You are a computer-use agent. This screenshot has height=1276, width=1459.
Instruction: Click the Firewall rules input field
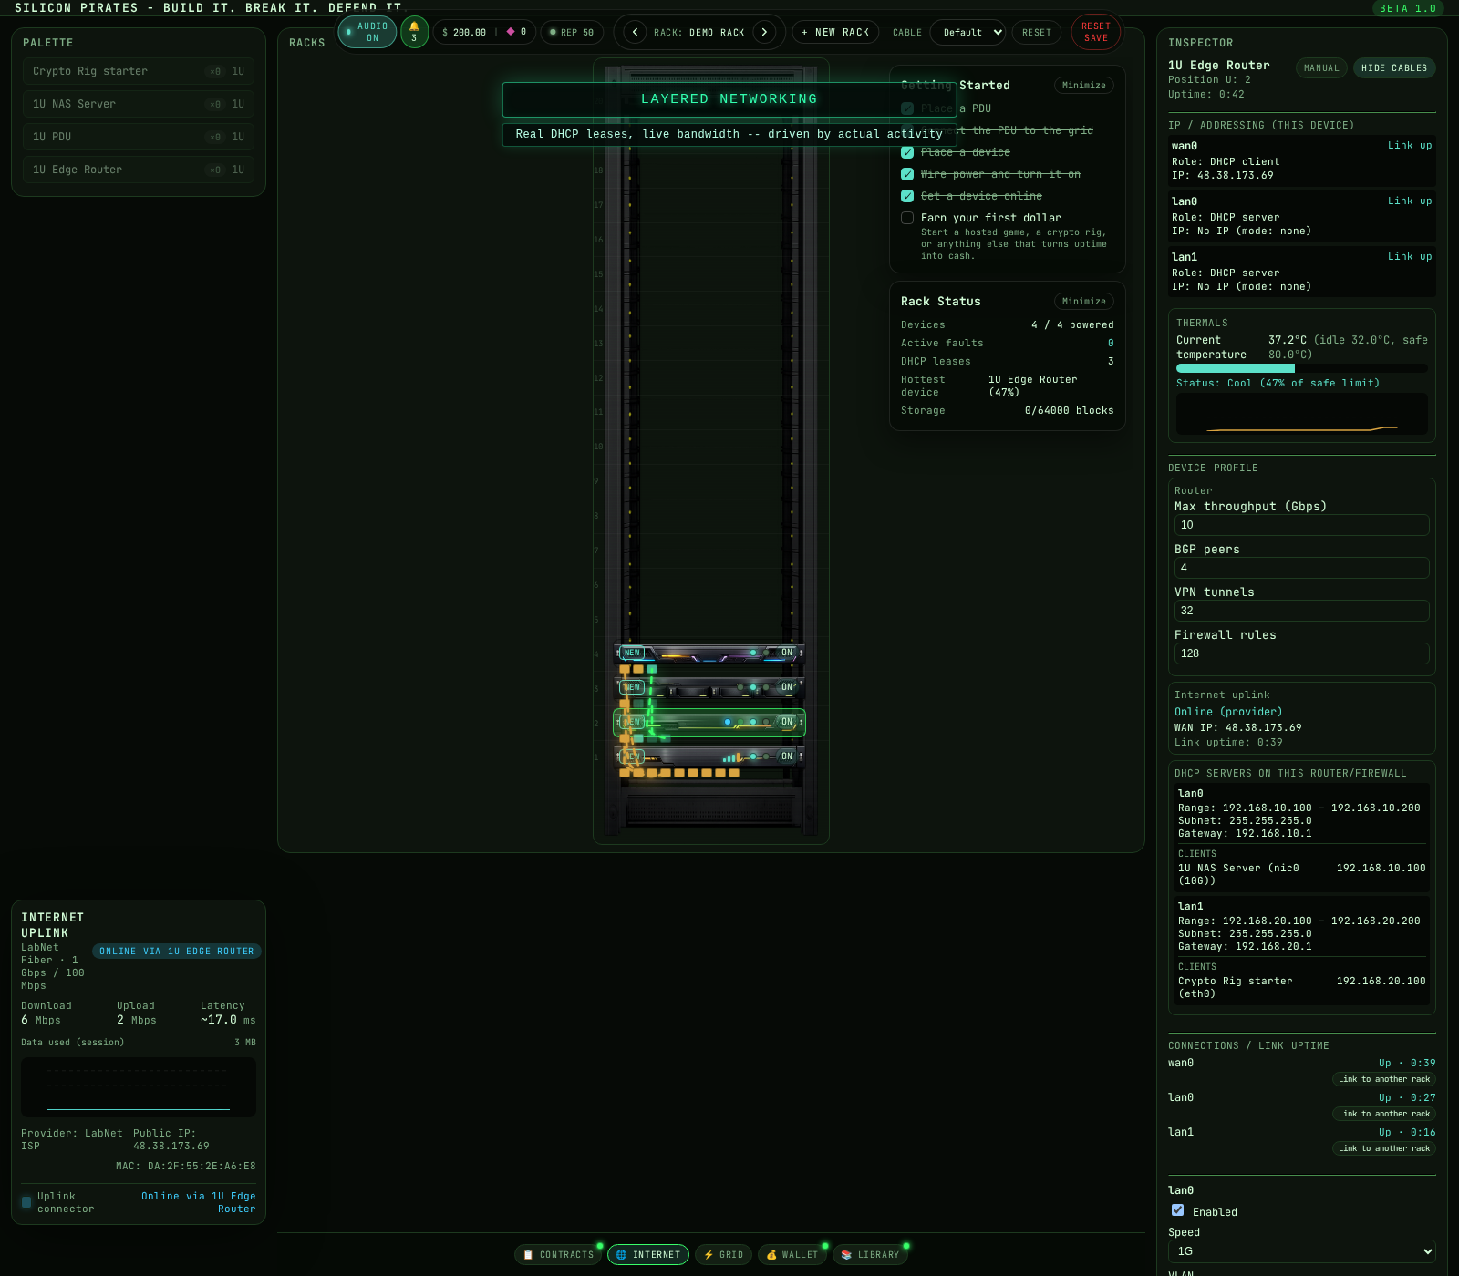click(1302, 653)
